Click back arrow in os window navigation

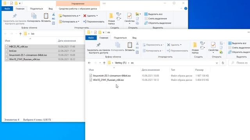89,63
